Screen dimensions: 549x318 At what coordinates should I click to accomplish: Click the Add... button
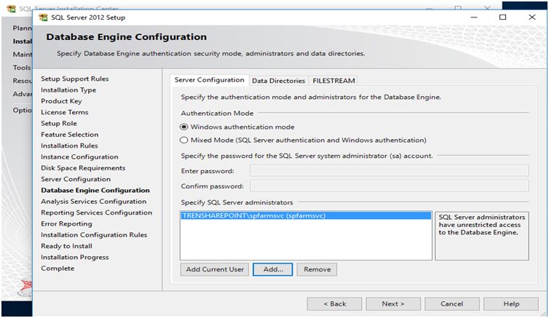pyautogui.click(x=272, y=269)
